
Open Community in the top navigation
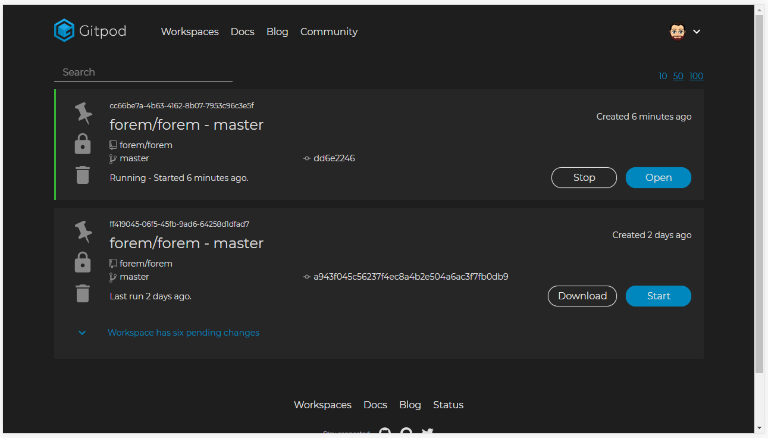click(x=329, y=32)
